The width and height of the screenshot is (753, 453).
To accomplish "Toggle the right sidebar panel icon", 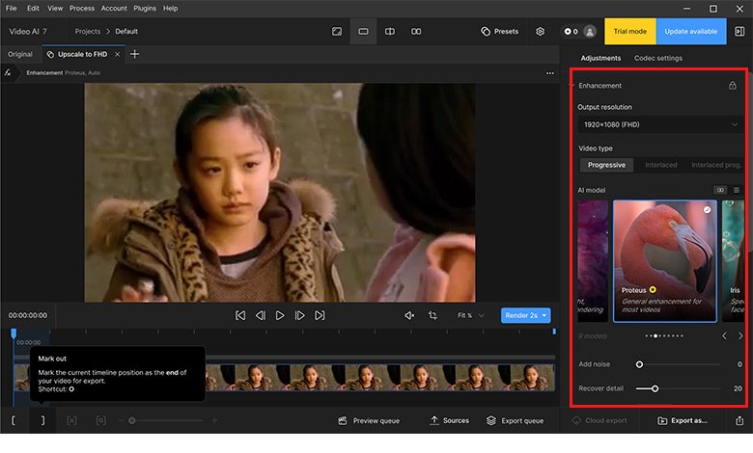I will 739,31.
